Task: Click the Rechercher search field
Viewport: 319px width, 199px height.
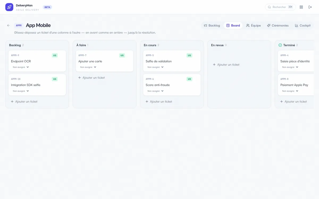Action: pos(280,7)
